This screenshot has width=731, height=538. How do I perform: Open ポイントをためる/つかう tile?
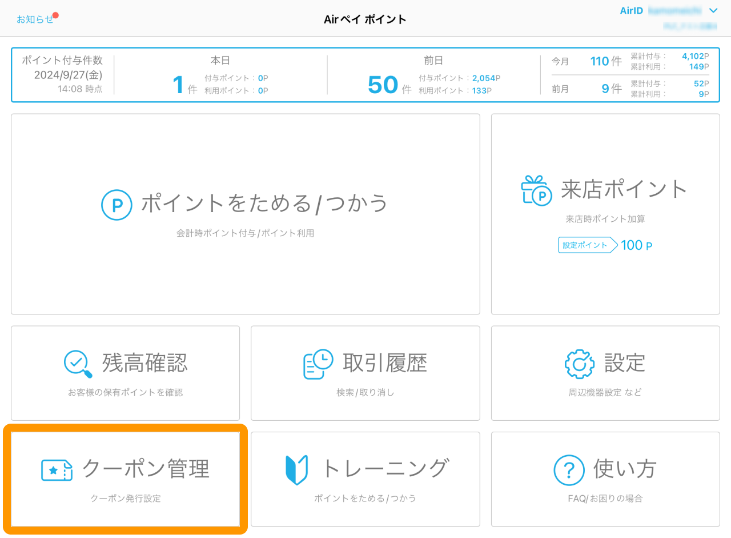click(x=246, y=214)
